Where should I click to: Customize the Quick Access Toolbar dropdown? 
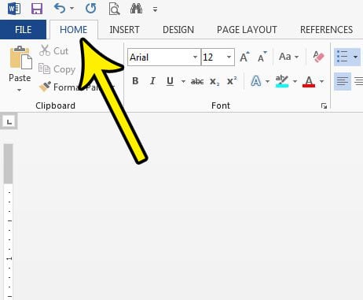156,9
